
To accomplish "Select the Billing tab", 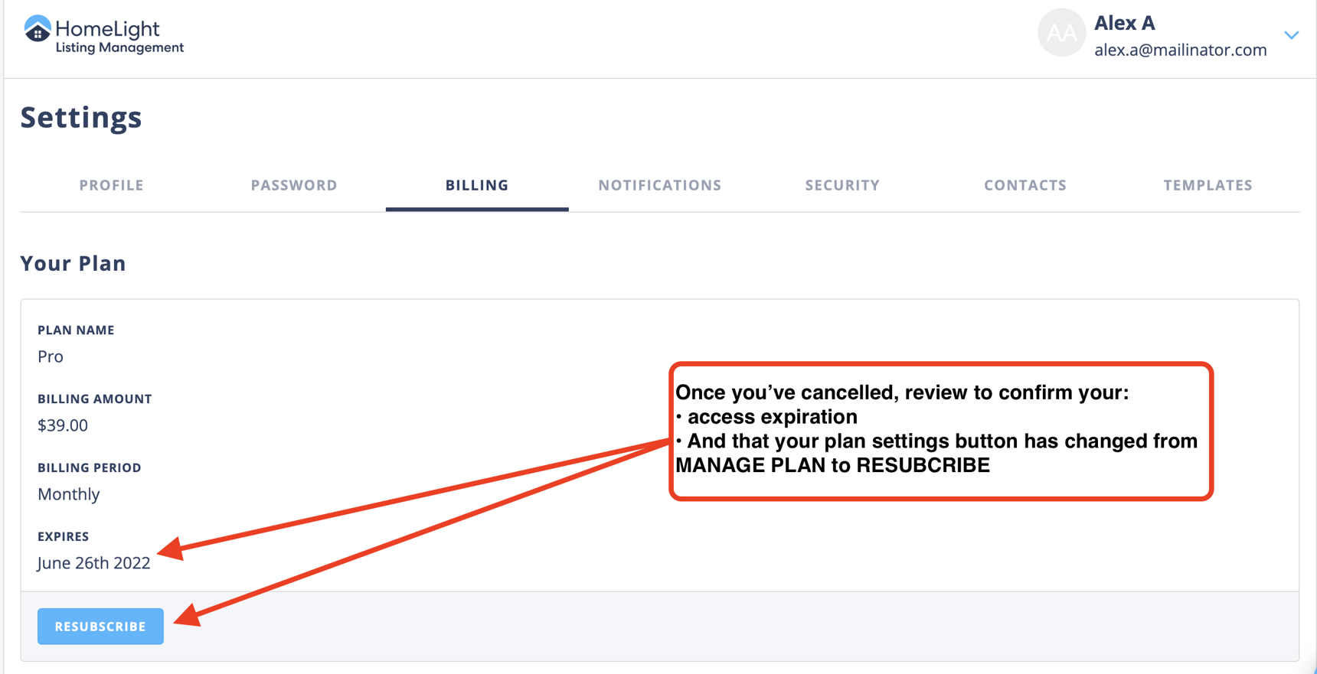I will (477, 185).
